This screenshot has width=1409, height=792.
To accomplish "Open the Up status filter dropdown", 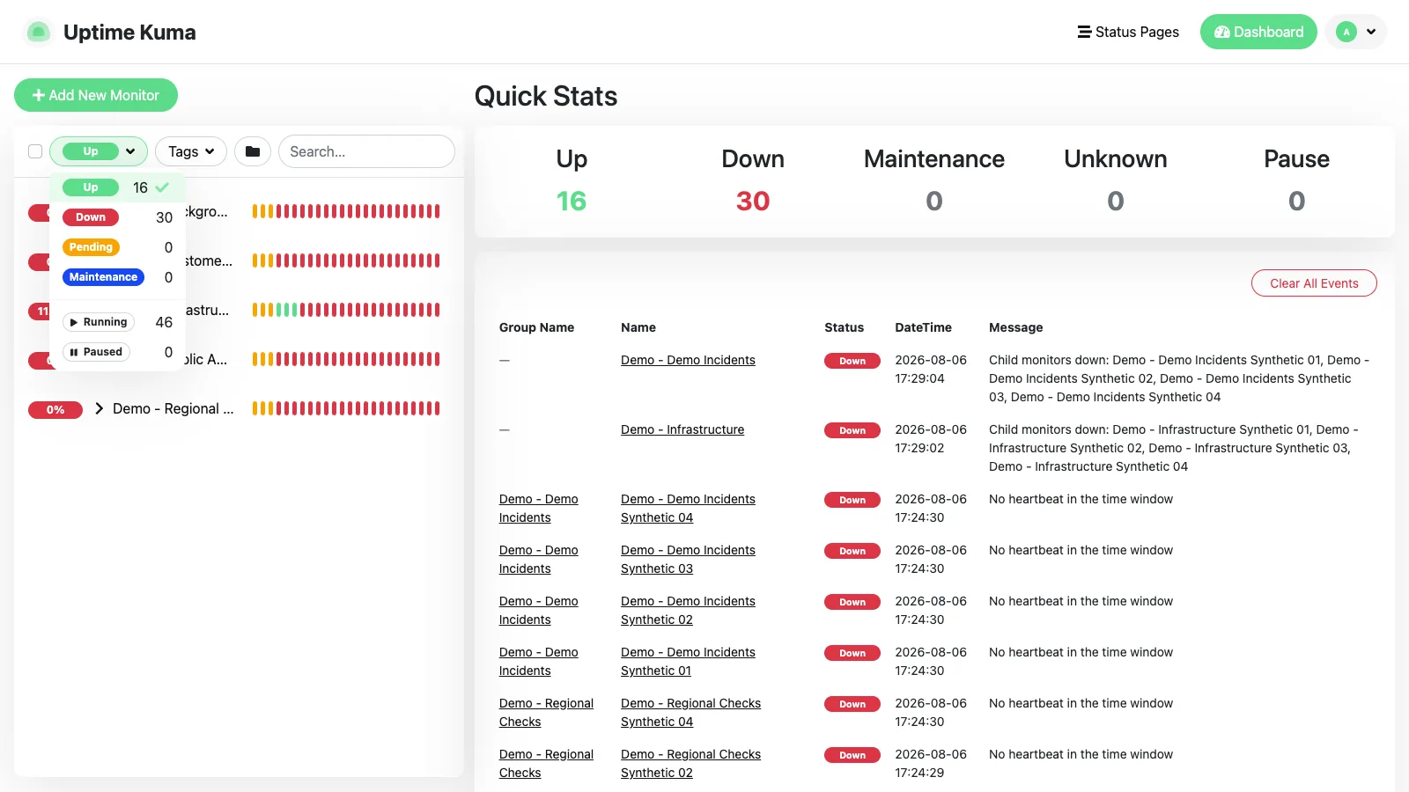I will [99, 151].
